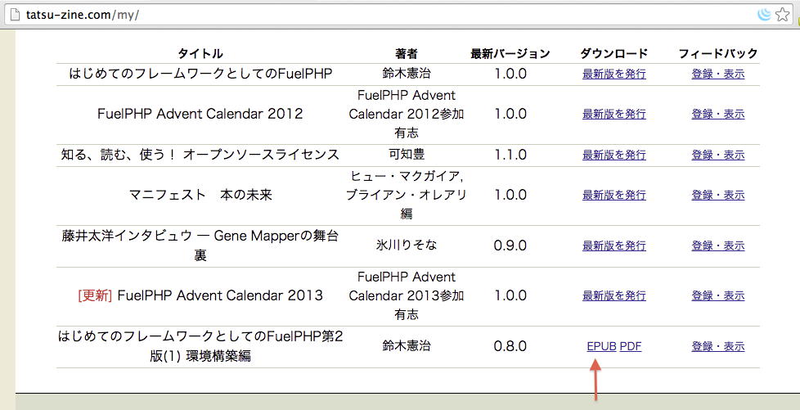This screenshot has width=800, height=410.
Task: Click version 1.1.0
Action: tap(510, 155)
